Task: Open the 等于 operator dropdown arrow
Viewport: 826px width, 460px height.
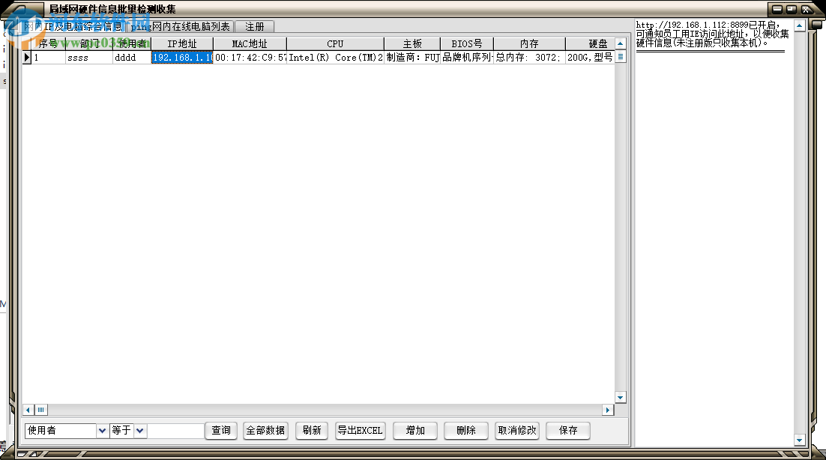Action: click(140, 431)
